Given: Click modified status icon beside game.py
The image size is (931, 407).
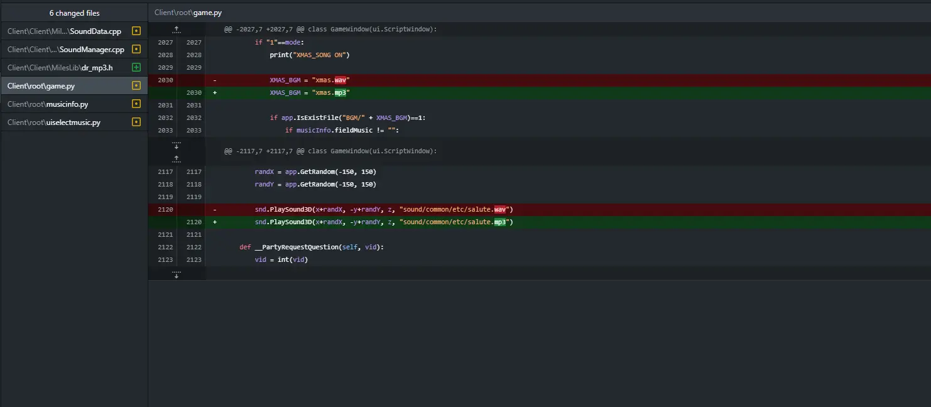Looking at the screenshot, I should [136, 86].
